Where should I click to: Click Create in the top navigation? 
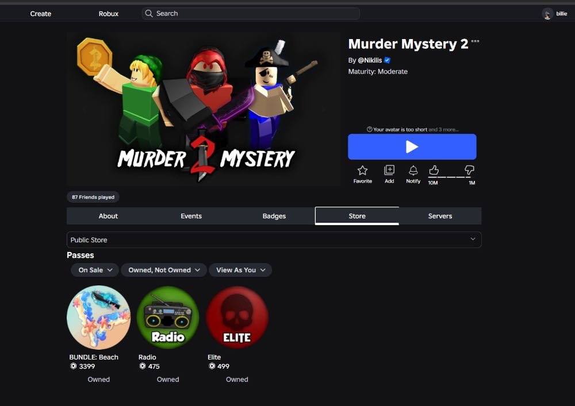point(41,14)
